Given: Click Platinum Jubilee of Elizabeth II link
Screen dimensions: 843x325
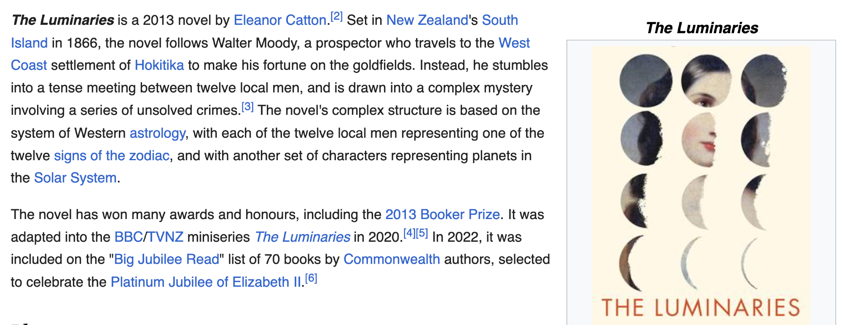Looking at the screenshot, I should click(x=206, y=282).
